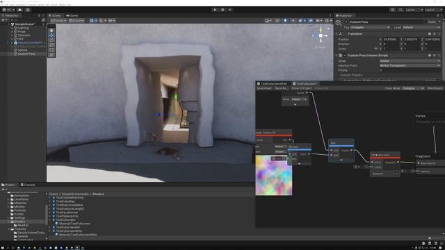Open the Color Mode Category dropdown

tap(413, 88)
